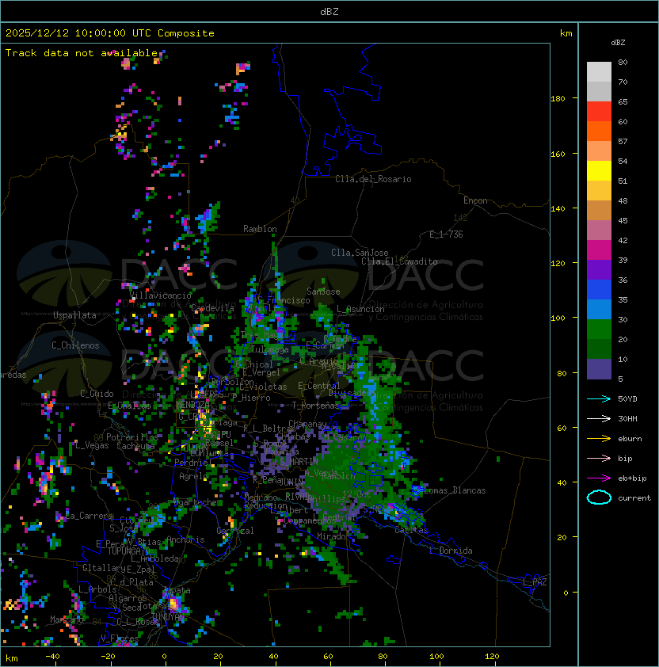Pick the slate swatch above 5 dBZ

(599, 369)
